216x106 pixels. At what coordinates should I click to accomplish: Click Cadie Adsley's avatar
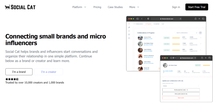coord(140,62)
